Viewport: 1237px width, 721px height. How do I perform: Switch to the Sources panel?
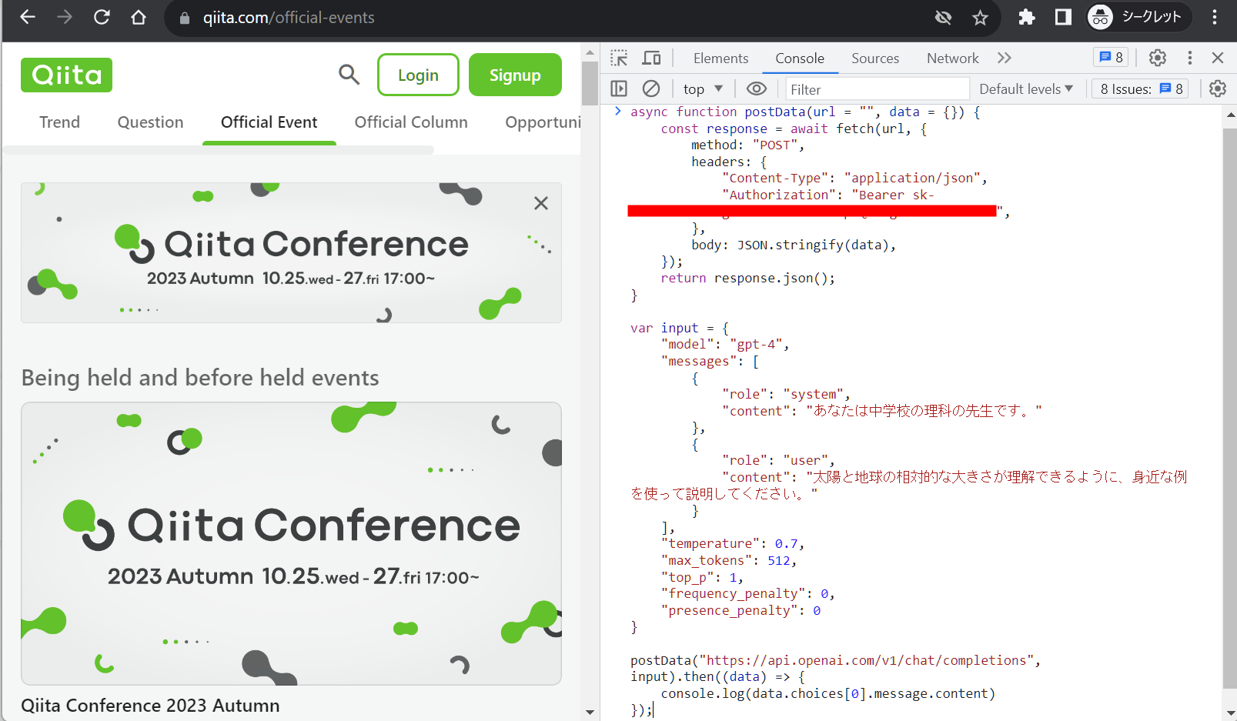pyautogui.click(x=875, y=58)
